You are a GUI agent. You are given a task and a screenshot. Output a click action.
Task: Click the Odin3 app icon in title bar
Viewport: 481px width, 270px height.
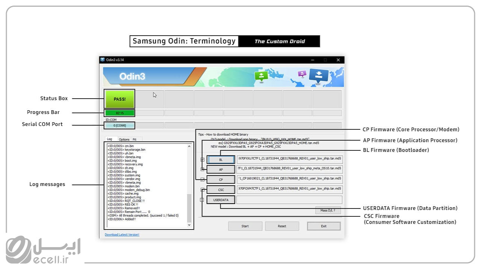[102, 60]
